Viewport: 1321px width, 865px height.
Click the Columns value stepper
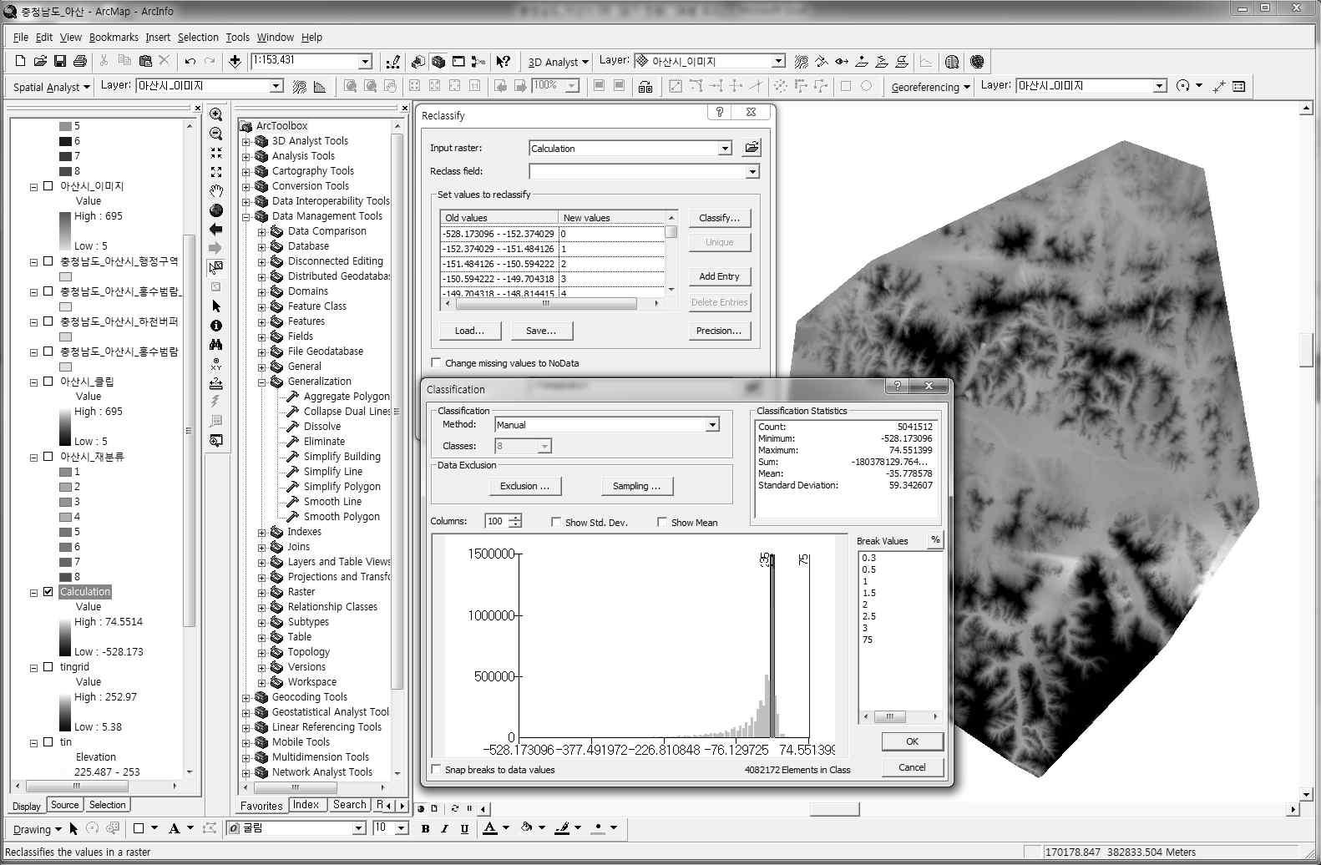pos(515,521)
